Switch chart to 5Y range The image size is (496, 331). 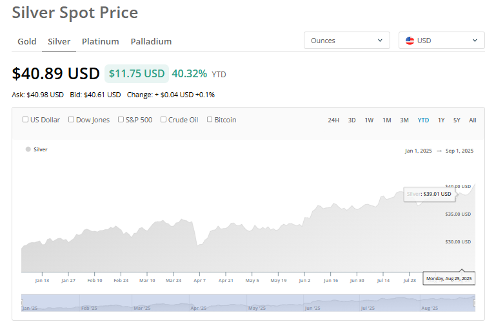tap(457, 120)
